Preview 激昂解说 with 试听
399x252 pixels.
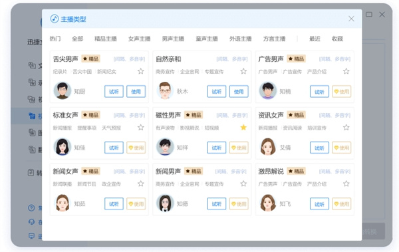(x=319, y=204)
